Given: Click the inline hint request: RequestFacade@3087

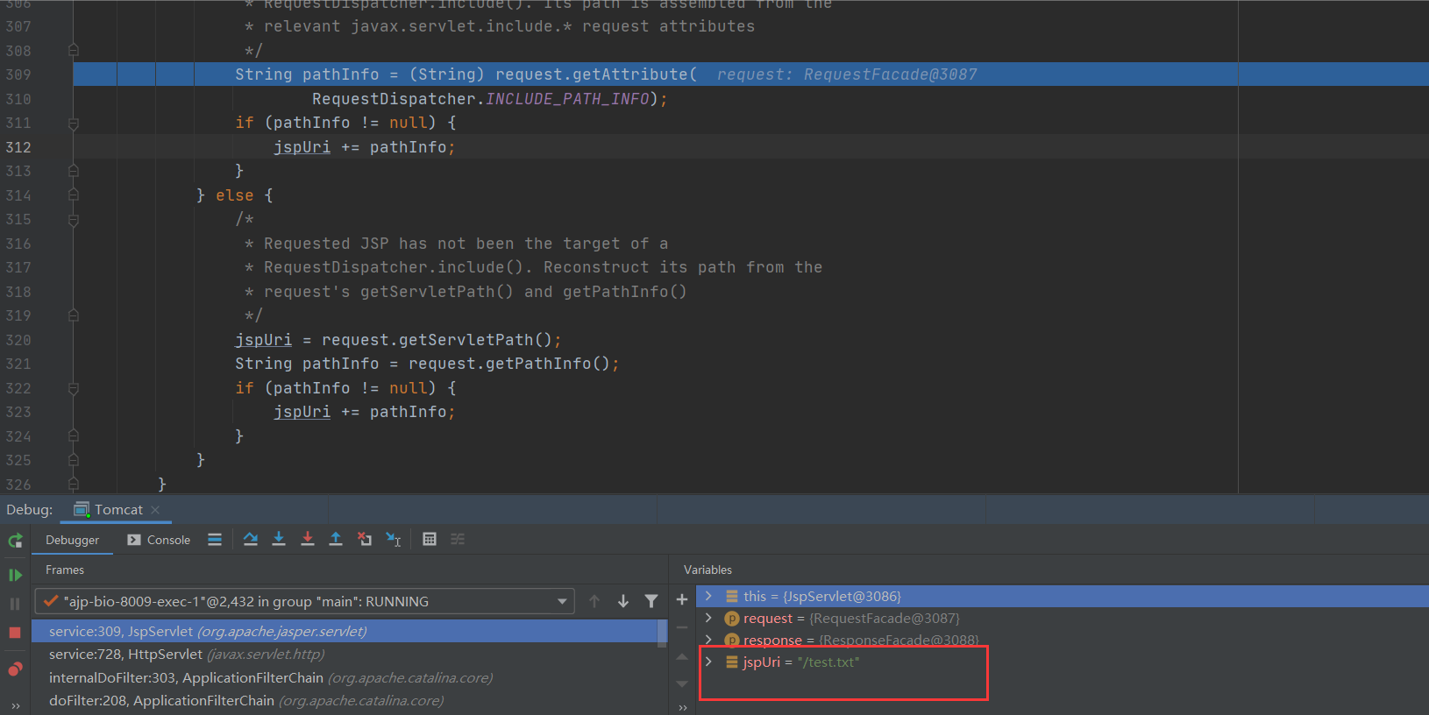Looking at the screenshot, I should click(x=847, y=74).
